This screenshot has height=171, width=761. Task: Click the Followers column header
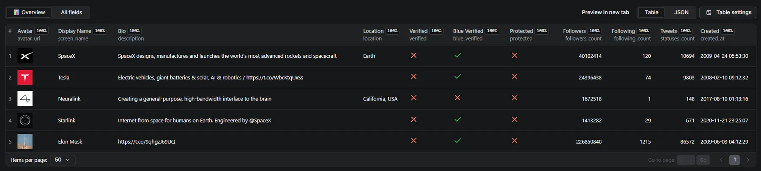tap(574, 31)
